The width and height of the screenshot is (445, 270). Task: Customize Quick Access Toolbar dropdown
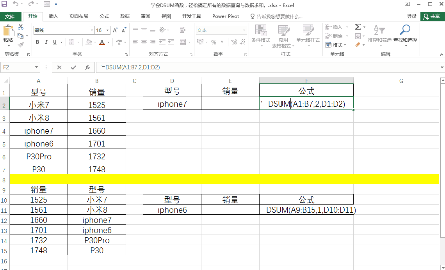pos(56,4)
